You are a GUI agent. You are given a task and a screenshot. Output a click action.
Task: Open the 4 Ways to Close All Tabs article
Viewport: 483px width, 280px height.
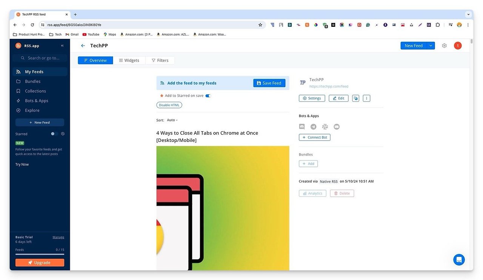coord(207,137)
